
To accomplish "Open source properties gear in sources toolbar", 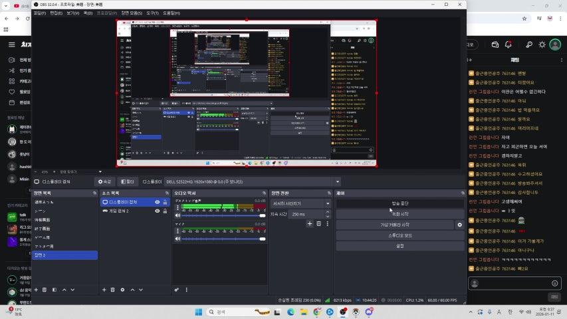I will tap(122, 290).
